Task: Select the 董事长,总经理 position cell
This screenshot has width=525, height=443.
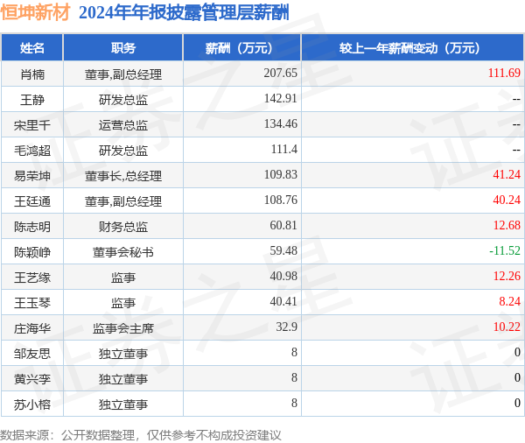Action: coord(123,176)
